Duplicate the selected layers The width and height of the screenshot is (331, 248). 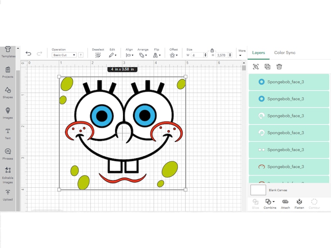click(x=268, y=67)
